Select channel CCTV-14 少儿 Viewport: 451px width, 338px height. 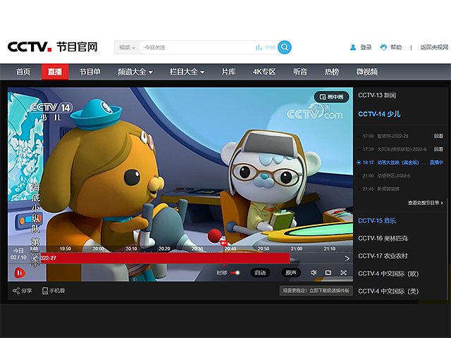click(x=379, y=114)
